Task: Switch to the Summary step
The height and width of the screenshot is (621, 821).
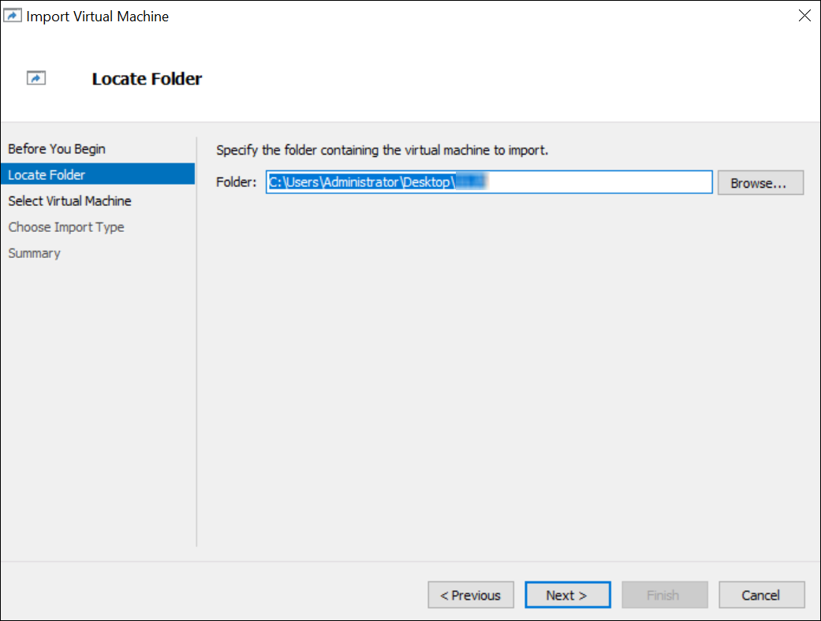Action: tap(34, 253)
